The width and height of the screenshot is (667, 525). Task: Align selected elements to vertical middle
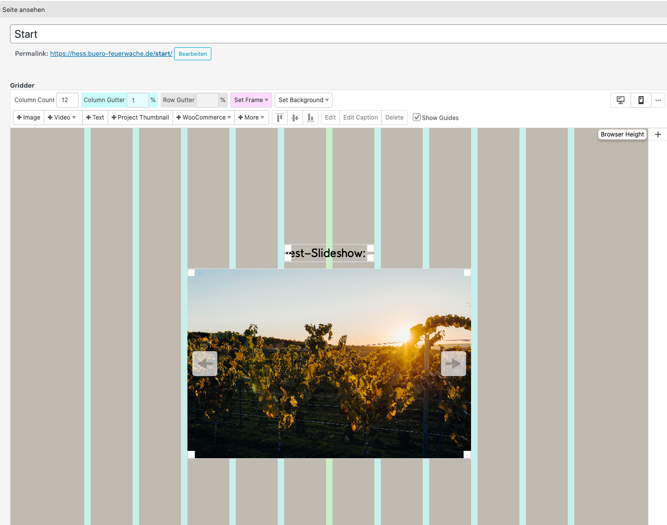(295, 118)
